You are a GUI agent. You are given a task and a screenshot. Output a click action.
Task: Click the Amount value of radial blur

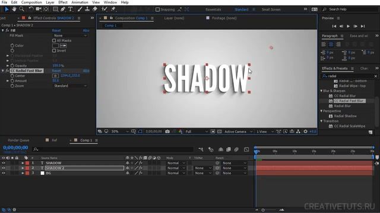(x=55, y=80)
